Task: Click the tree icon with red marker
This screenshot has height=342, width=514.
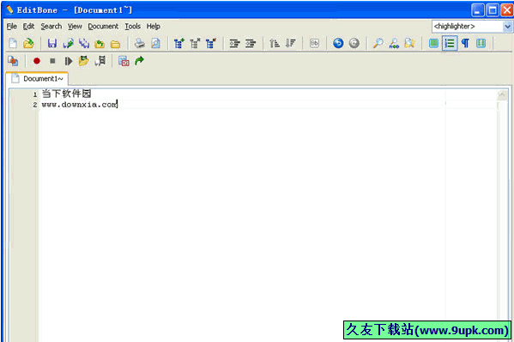Action: tap(211, 43)
